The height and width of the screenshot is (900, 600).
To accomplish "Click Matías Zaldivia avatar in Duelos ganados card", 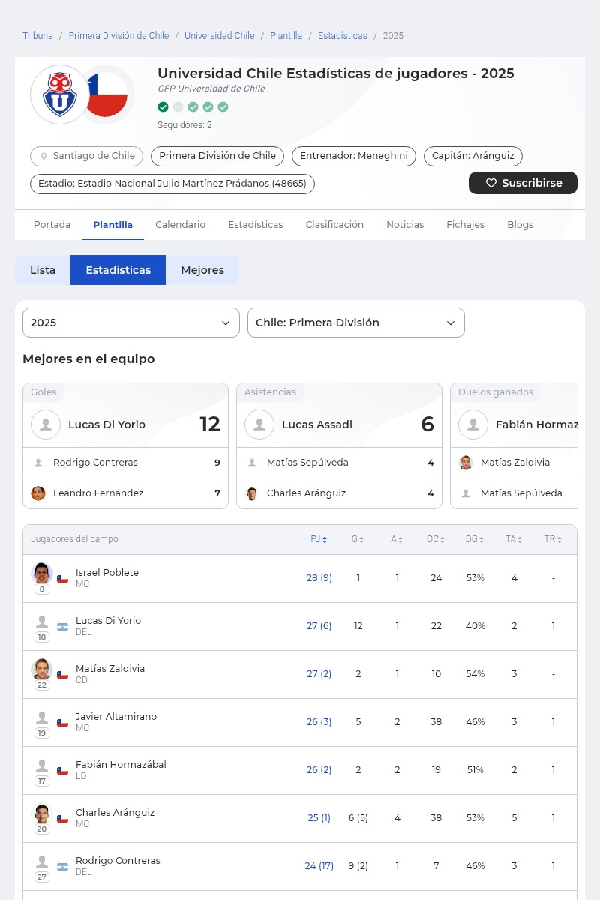I will tap(466, 463).
